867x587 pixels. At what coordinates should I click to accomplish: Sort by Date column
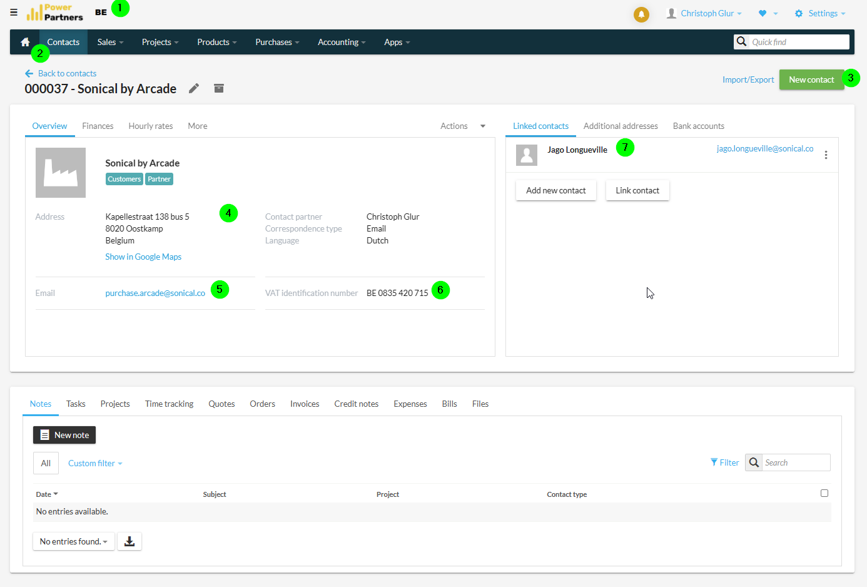[x=47, y=494]
